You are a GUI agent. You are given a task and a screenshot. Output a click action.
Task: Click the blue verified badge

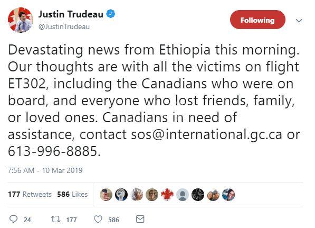pyautogui.click(x=111, y=14)
